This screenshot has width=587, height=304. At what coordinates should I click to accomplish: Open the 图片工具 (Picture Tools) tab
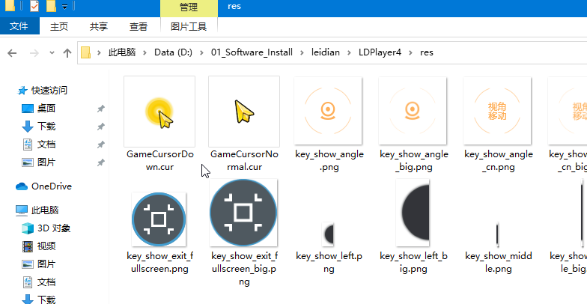[189, 26]
